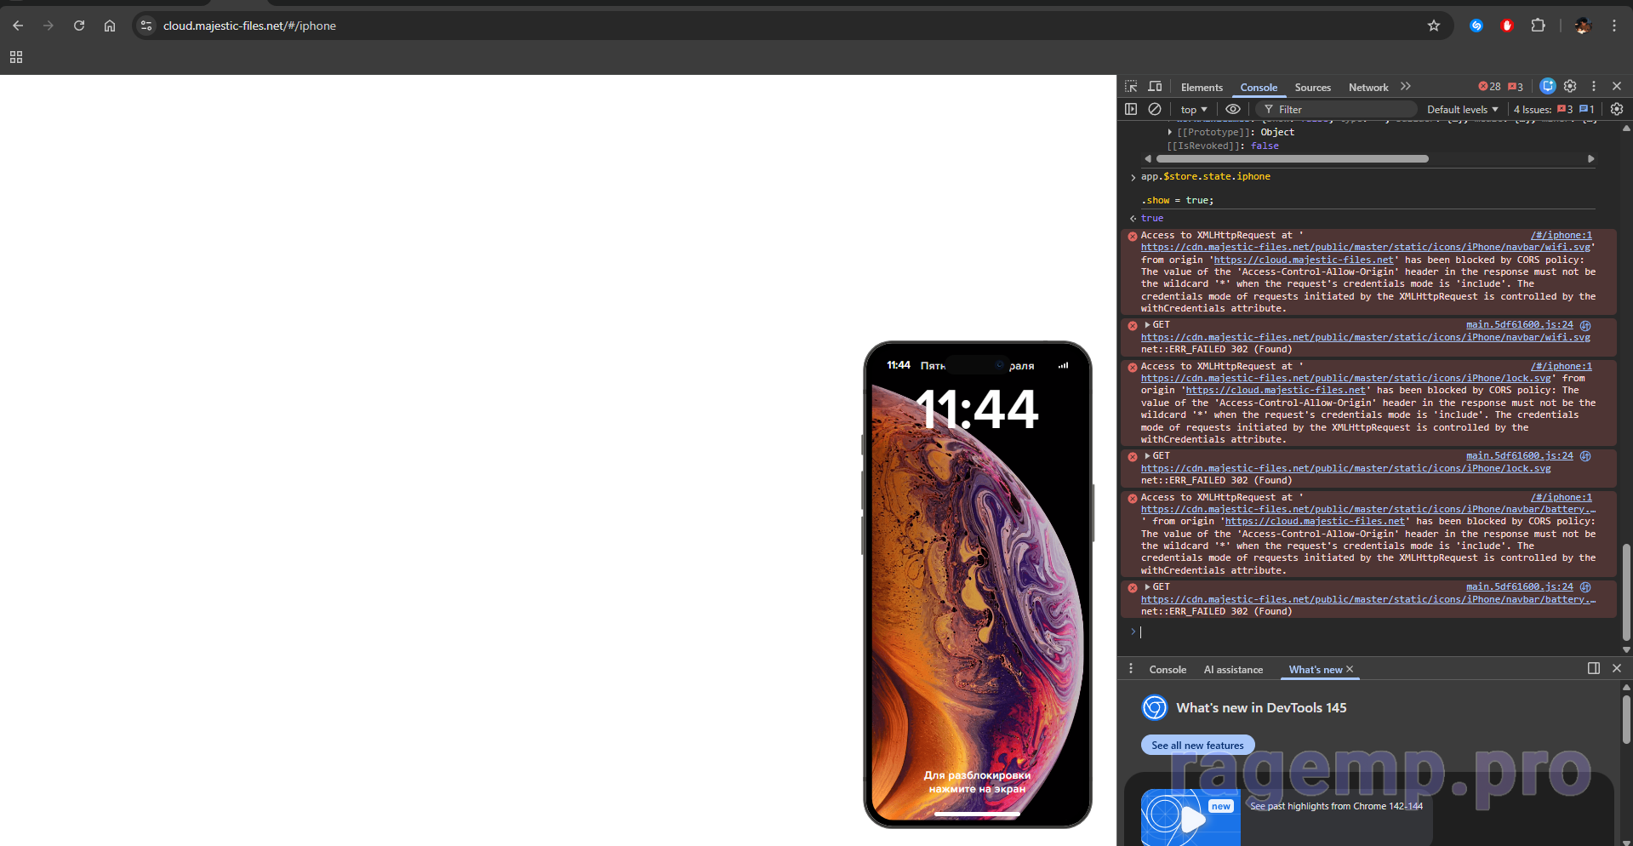
Task: Expand the [[Prototype]] Object entry
Action: 1170,132
